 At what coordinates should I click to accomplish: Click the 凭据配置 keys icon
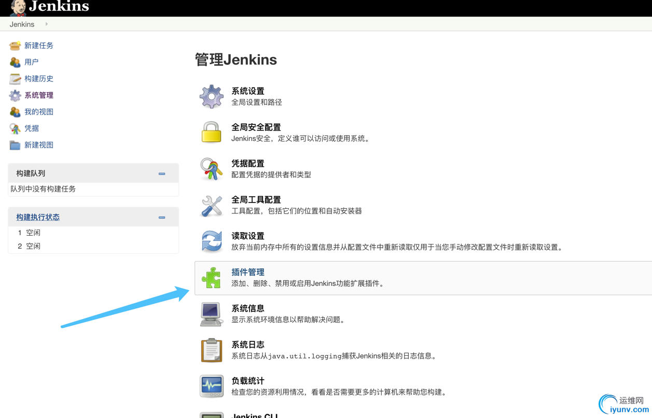pos(212,169)
